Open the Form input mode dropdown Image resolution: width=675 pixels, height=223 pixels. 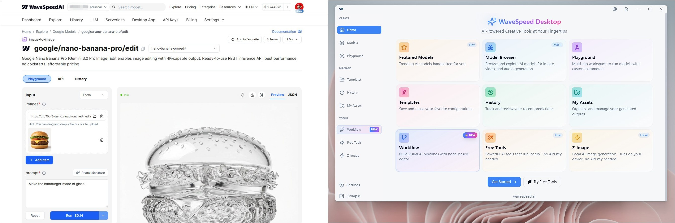coord(94,95)
